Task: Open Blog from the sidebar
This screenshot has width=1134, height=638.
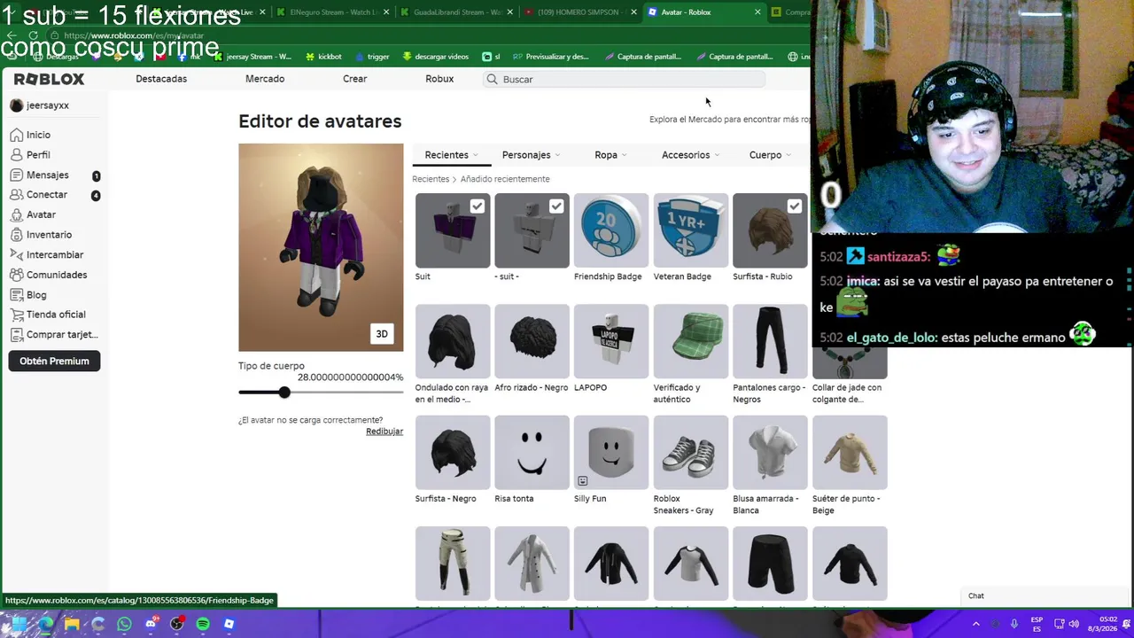Action: (x=28, y=295)
